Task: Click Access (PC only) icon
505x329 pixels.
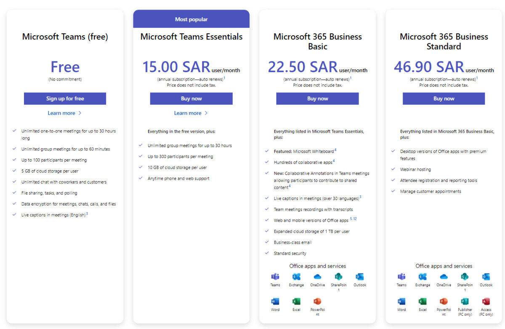Action: [x=486, y=301]
